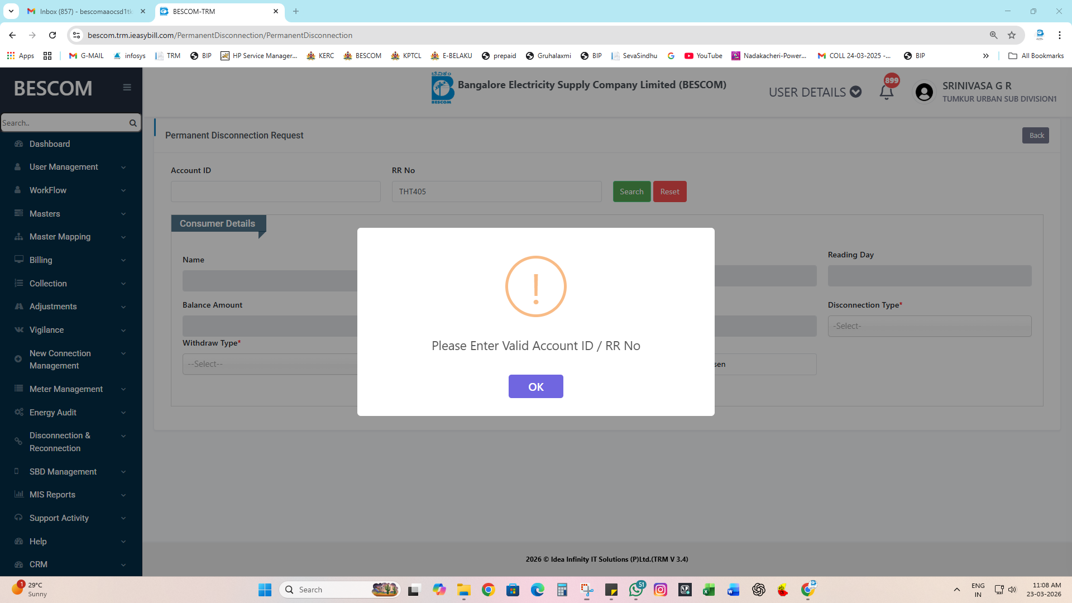Click the user profile avatar icon
Screen dimensions: 1072x603
pyautogui.click(x=924, y=92)
